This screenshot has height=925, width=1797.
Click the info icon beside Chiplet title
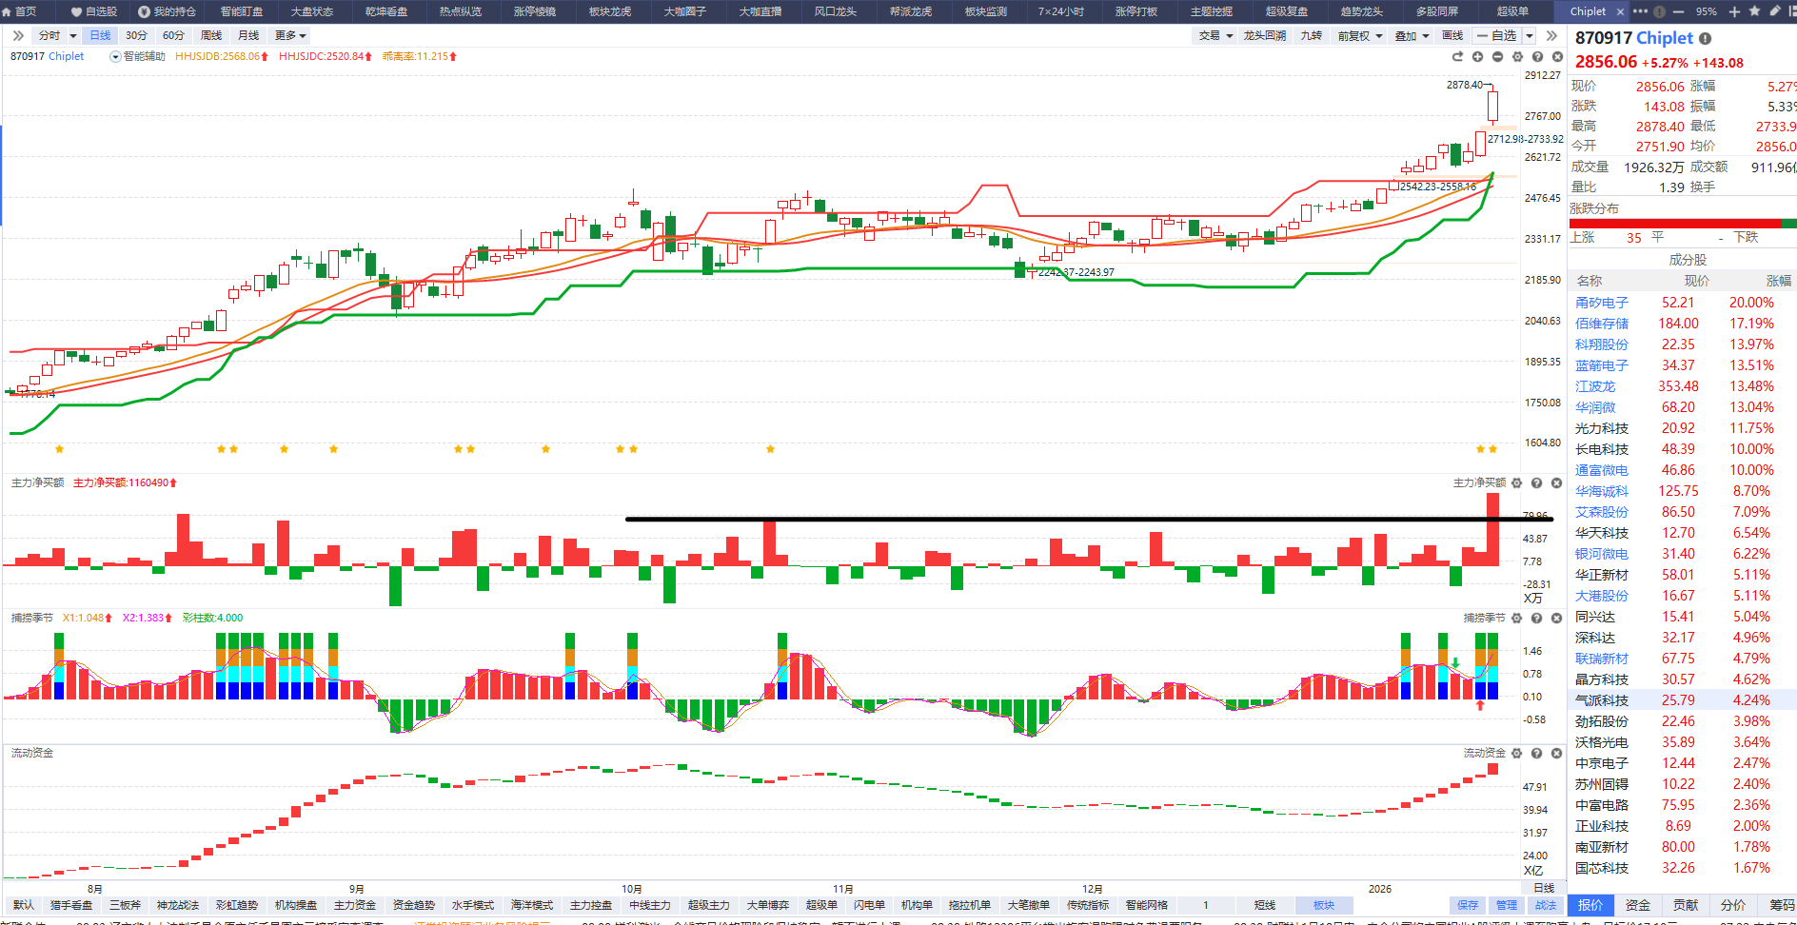pyautogui.click(x=1706, y=39)
